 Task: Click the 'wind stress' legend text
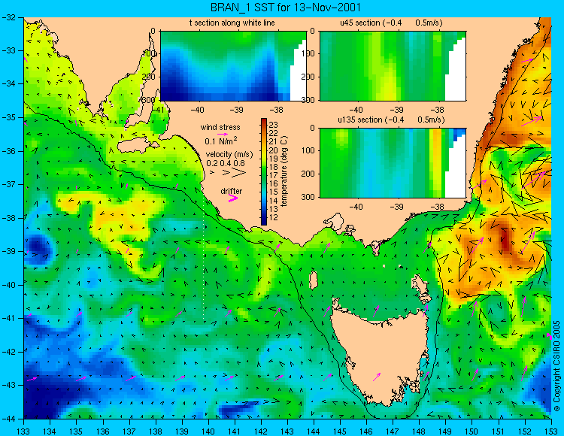coord(220,127)
